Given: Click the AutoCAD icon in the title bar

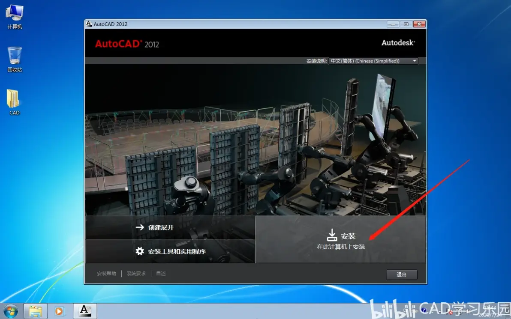Looking at the screenshot, I should point(89,24).
